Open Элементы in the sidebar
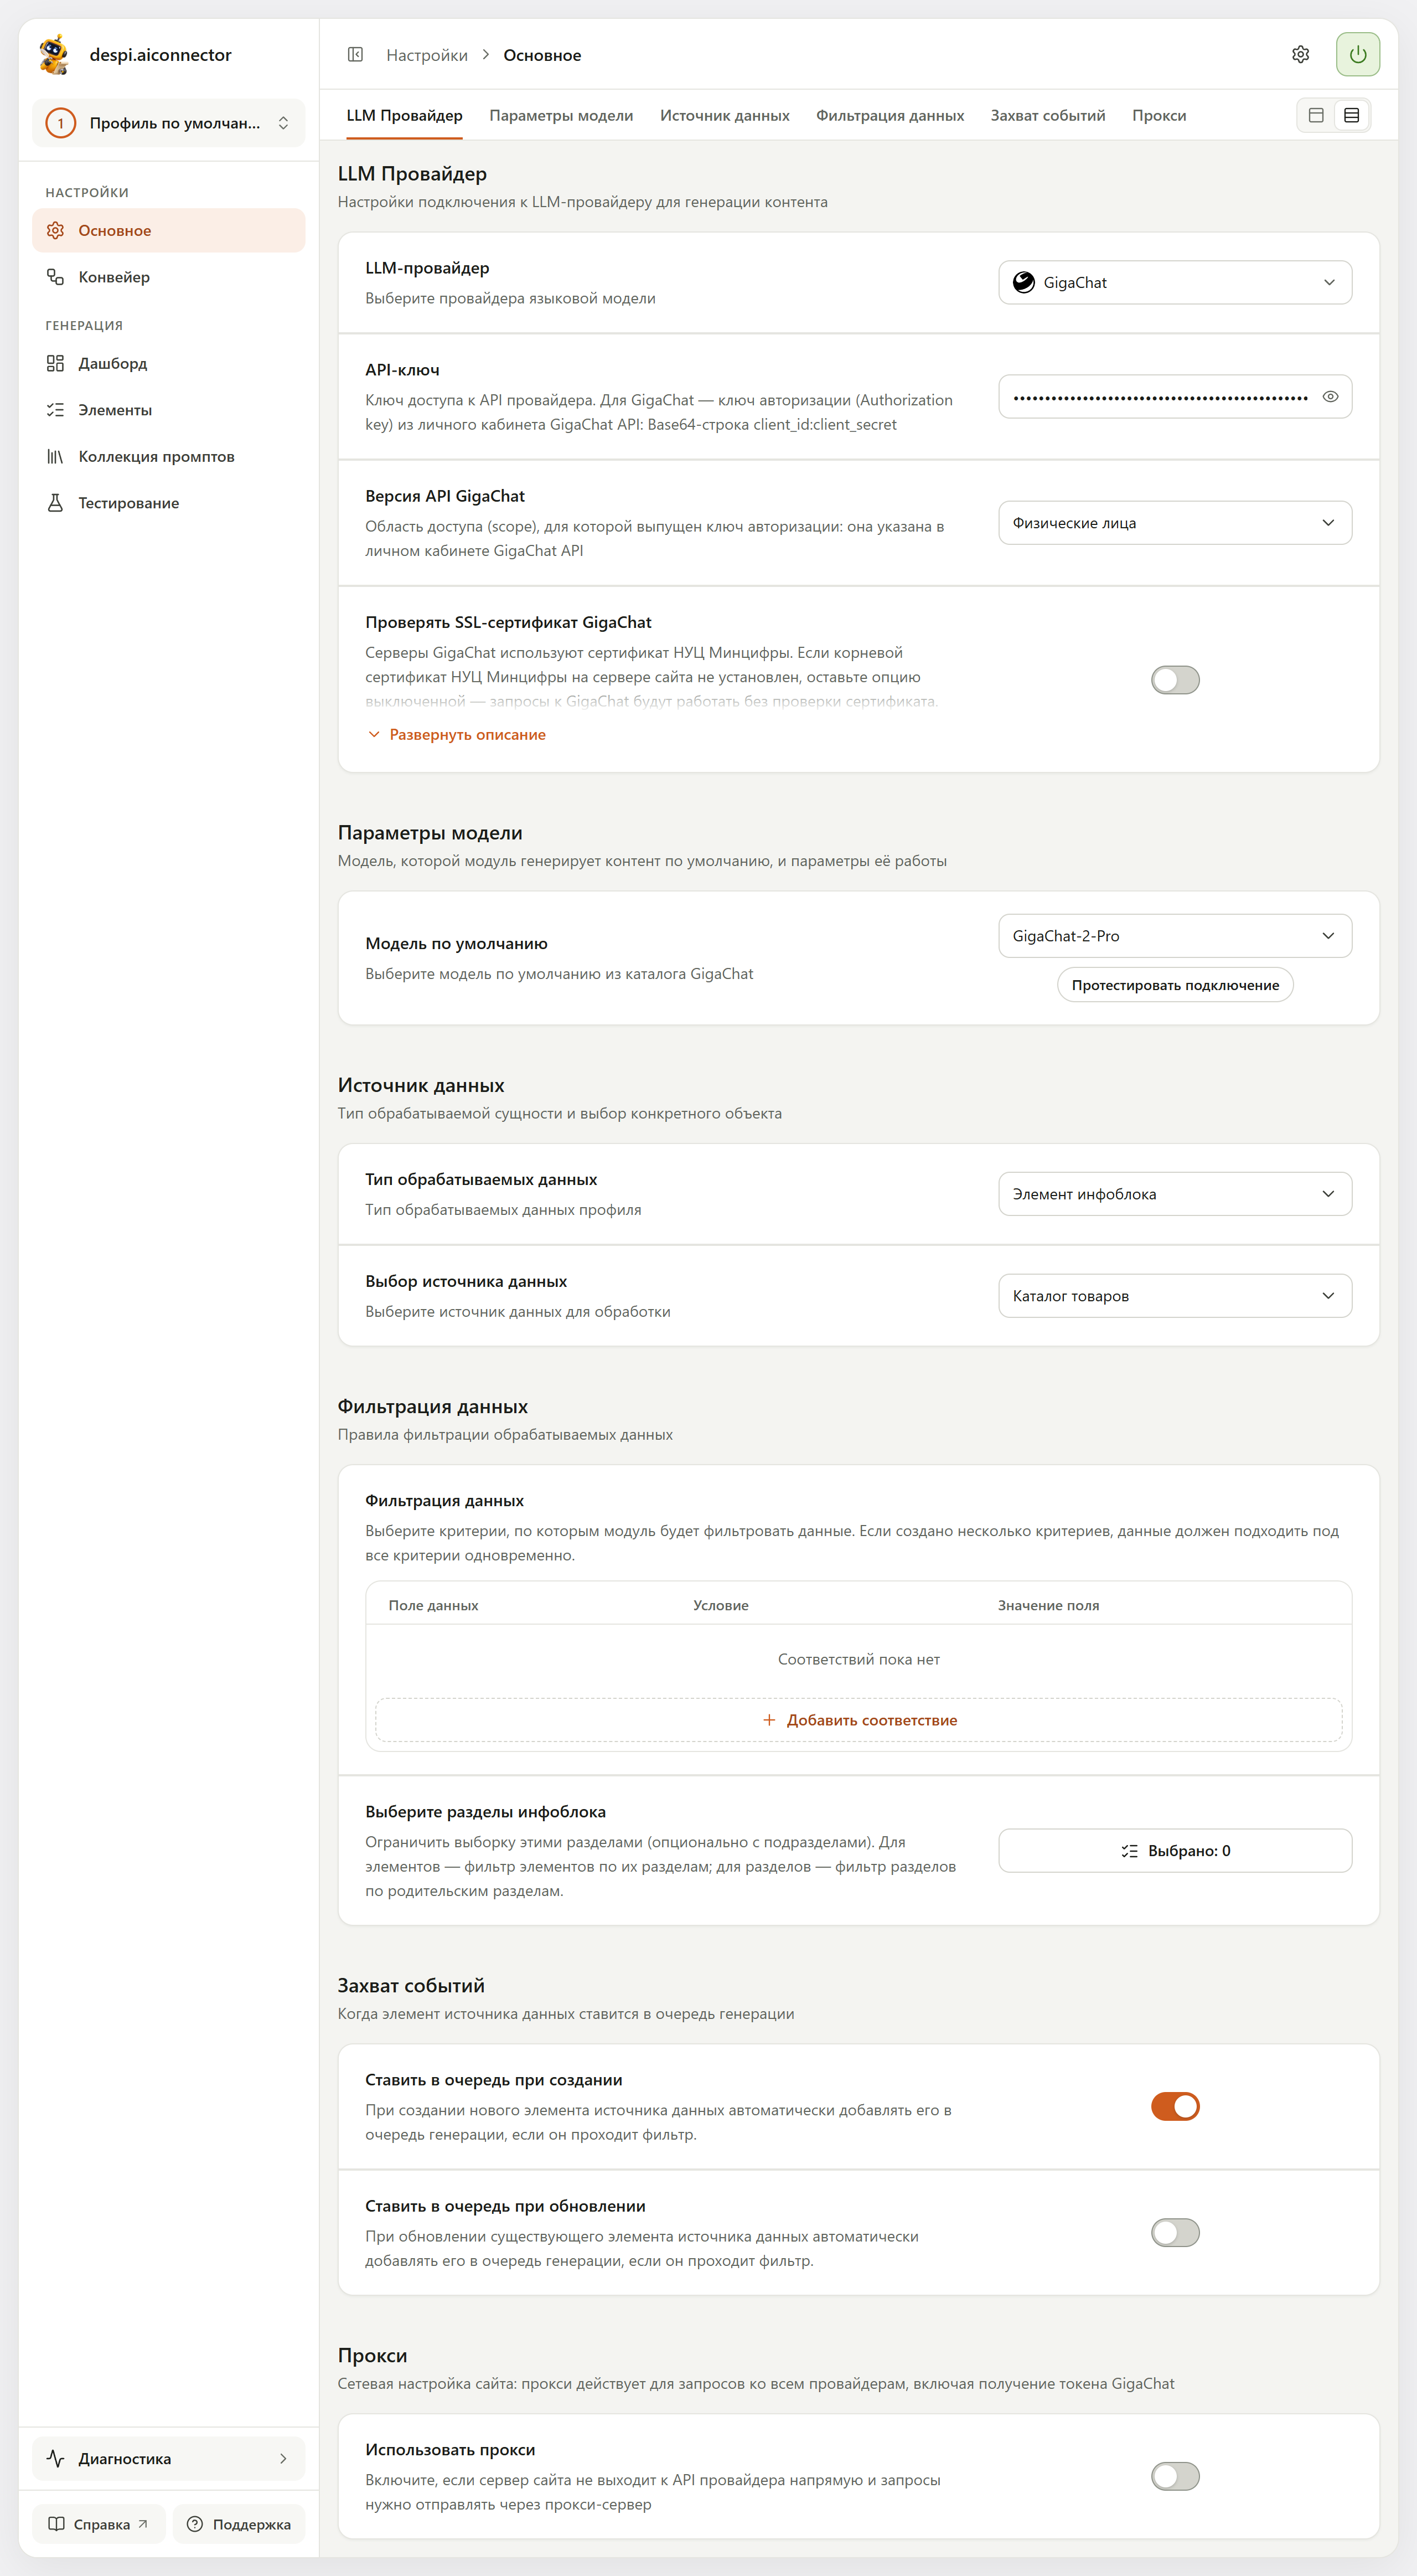 coord(168,410)
